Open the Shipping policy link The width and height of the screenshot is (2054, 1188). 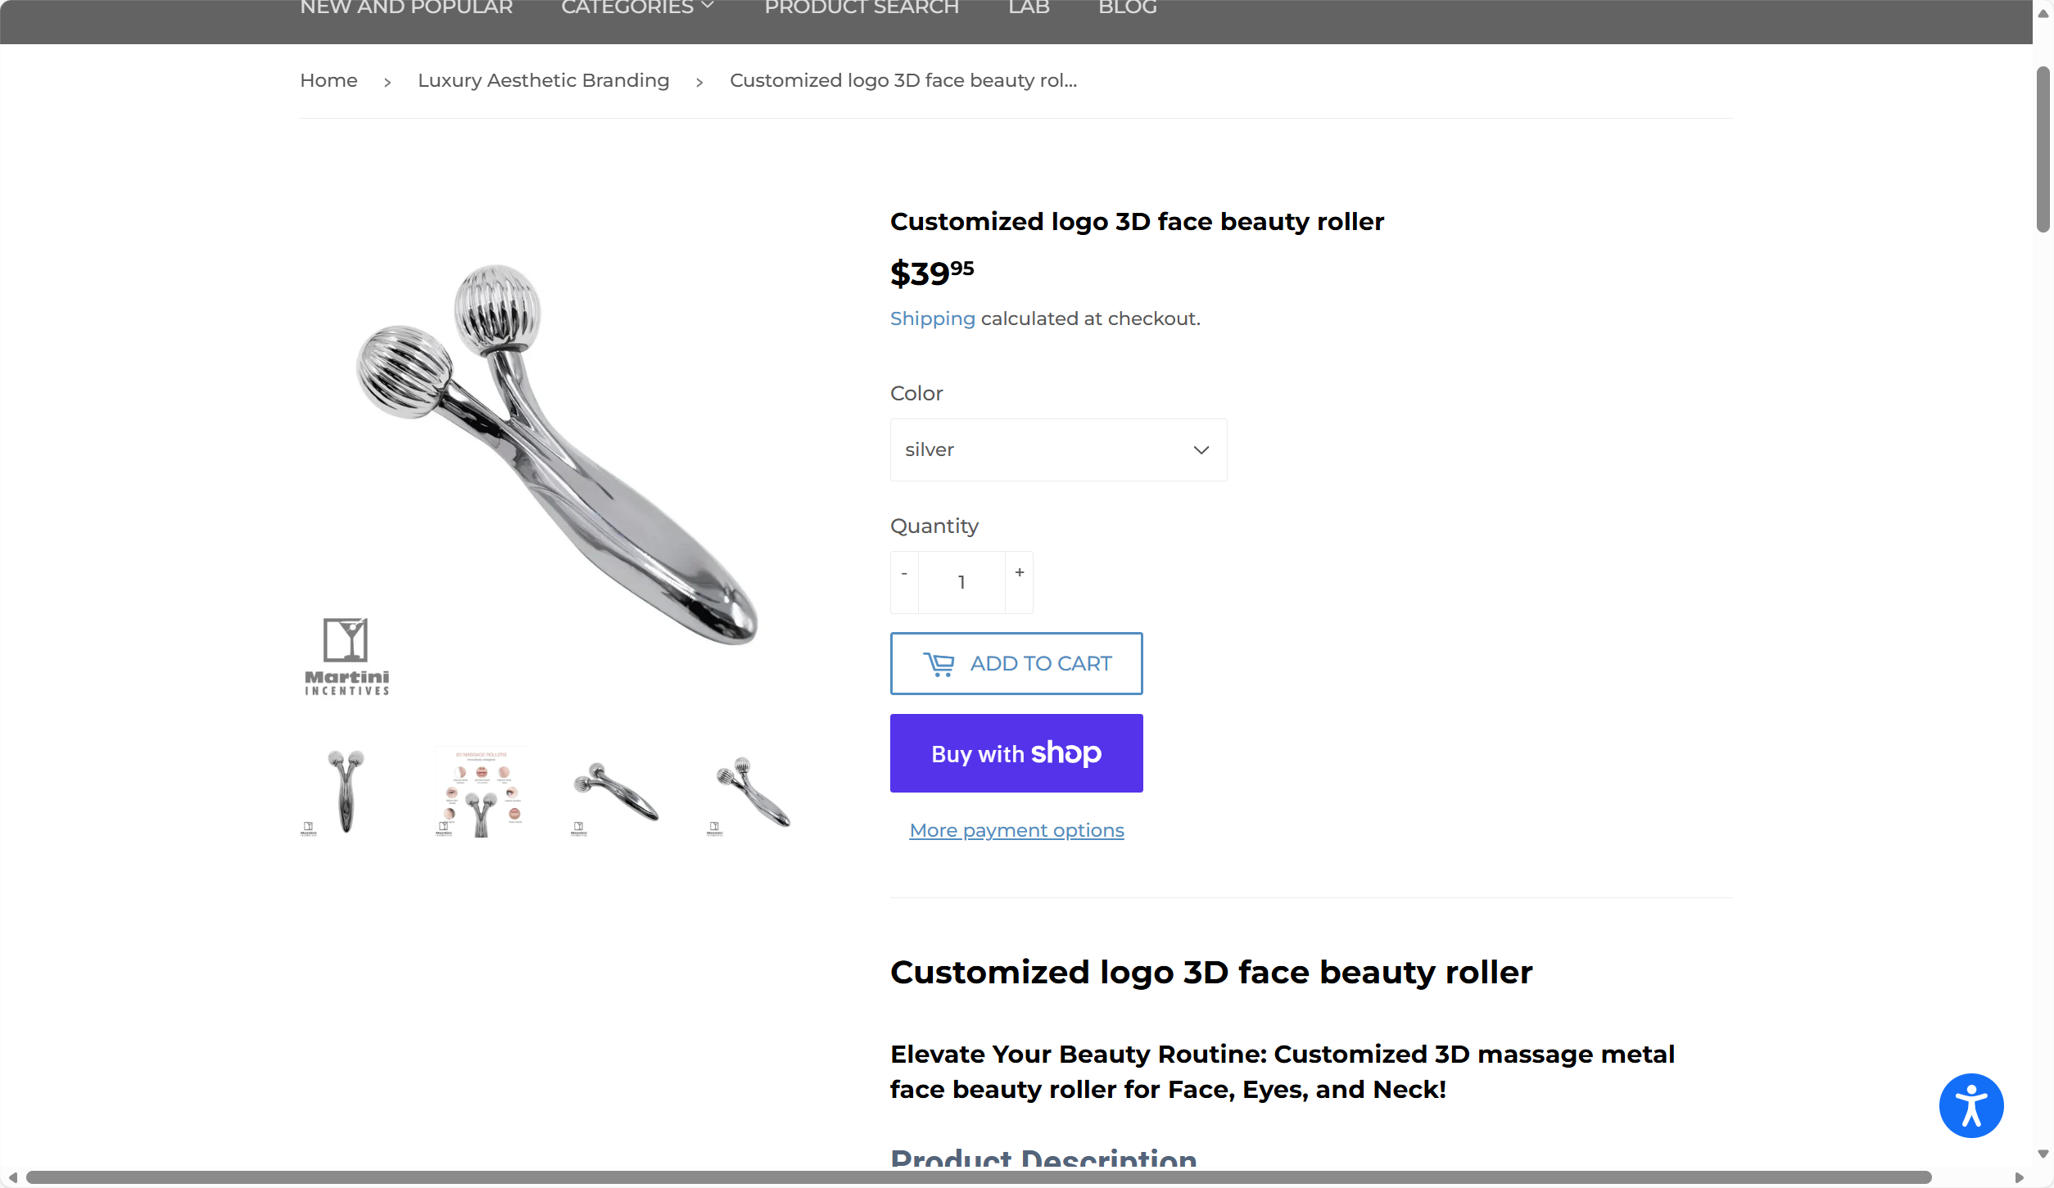click(932, 318)
